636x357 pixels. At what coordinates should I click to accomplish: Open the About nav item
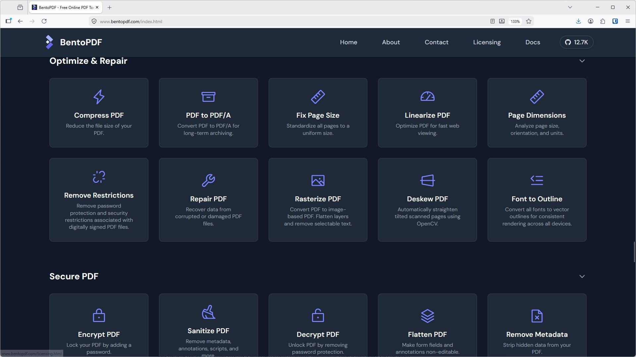click(391, 42)
